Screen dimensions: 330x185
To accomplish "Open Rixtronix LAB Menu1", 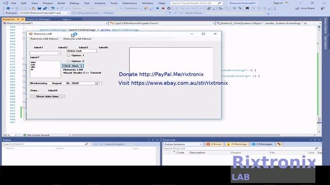I will 44,39.
